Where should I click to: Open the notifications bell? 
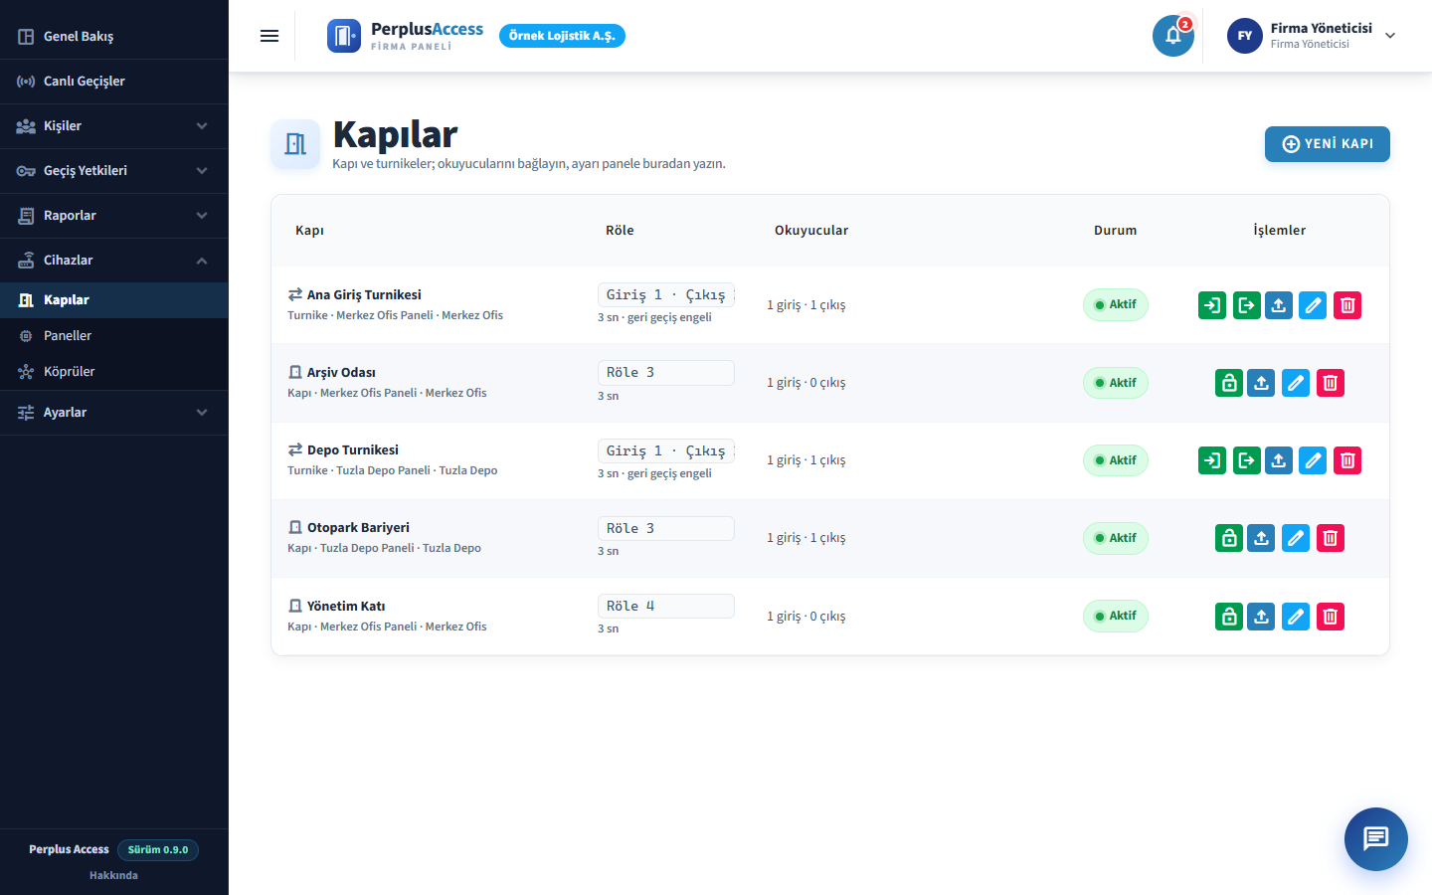click(1173, 36)
